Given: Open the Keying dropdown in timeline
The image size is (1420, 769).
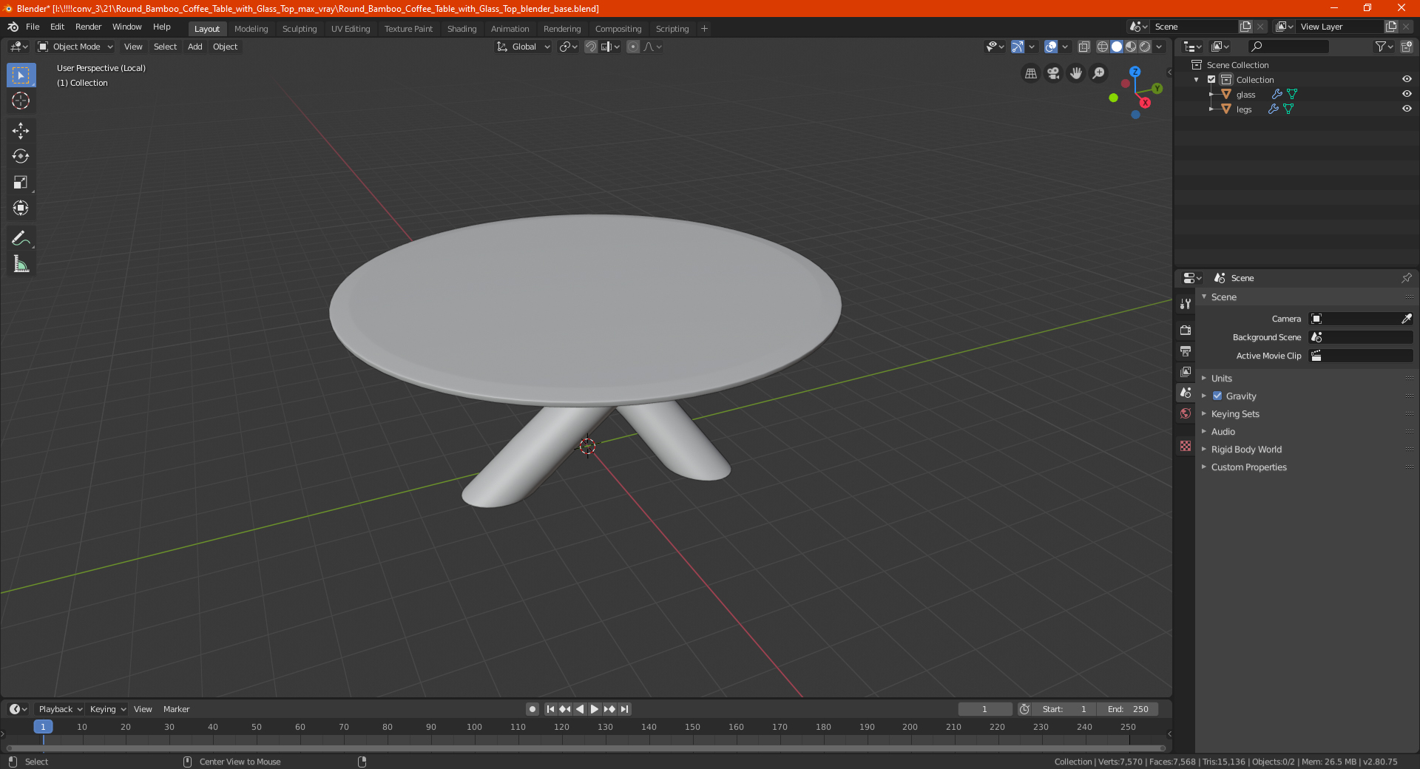Looking at the screenshot, I should (108, 709).
